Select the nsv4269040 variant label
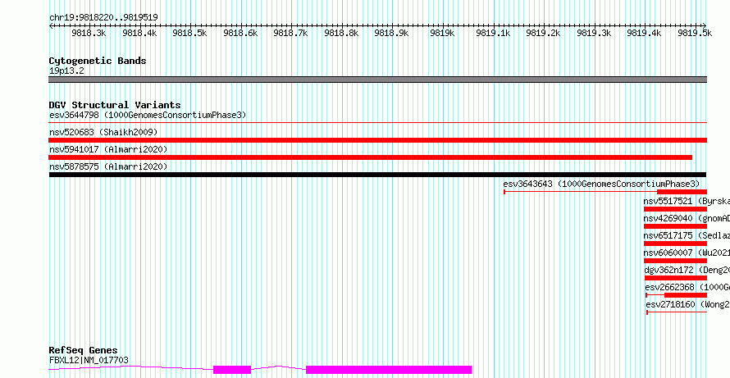This screenshot has width=730, height=378. point(687,218)
